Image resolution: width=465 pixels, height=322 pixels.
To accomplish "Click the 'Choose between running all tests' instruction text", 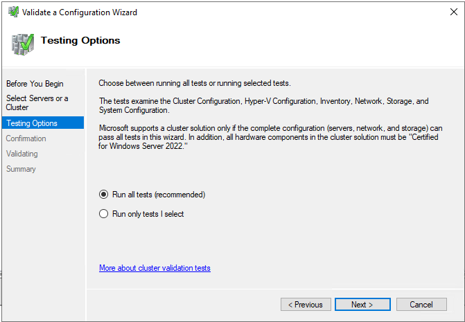I will click(195, 83).
